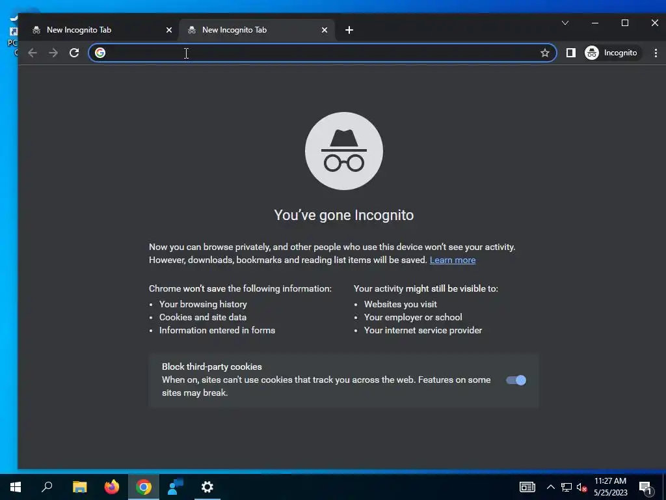Toggle Block third-party cookies switch
The width and height of the screenshot is (666, 500).
click(516, 380)
